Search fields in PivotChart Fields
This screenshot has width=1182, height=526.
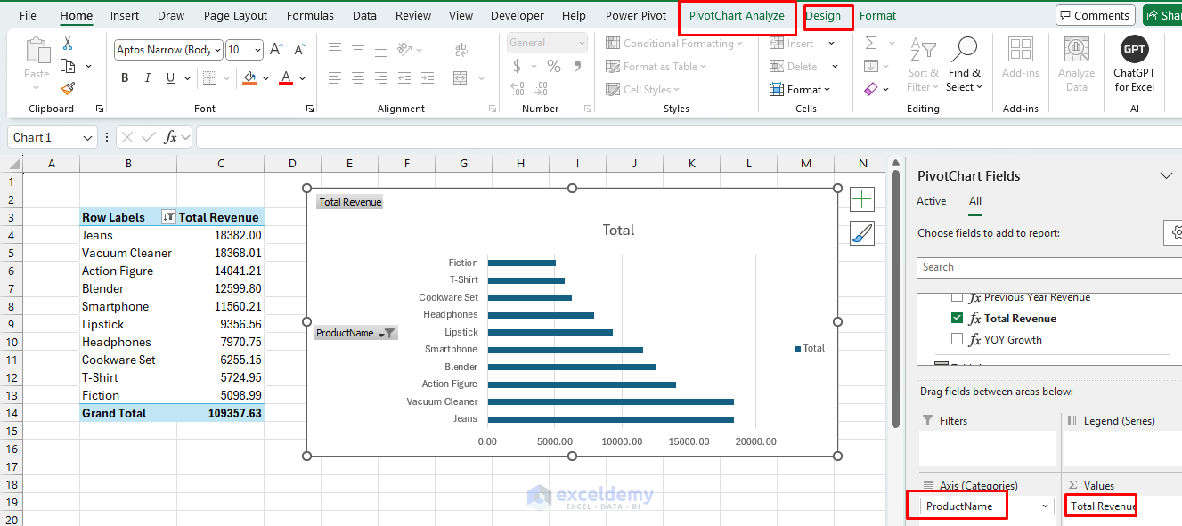click(x=1049, y=267)
